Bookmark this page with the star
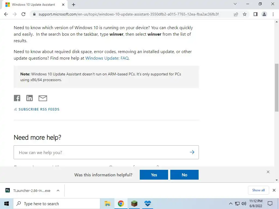This screenshot has height=209, width=279. (245, 14)
